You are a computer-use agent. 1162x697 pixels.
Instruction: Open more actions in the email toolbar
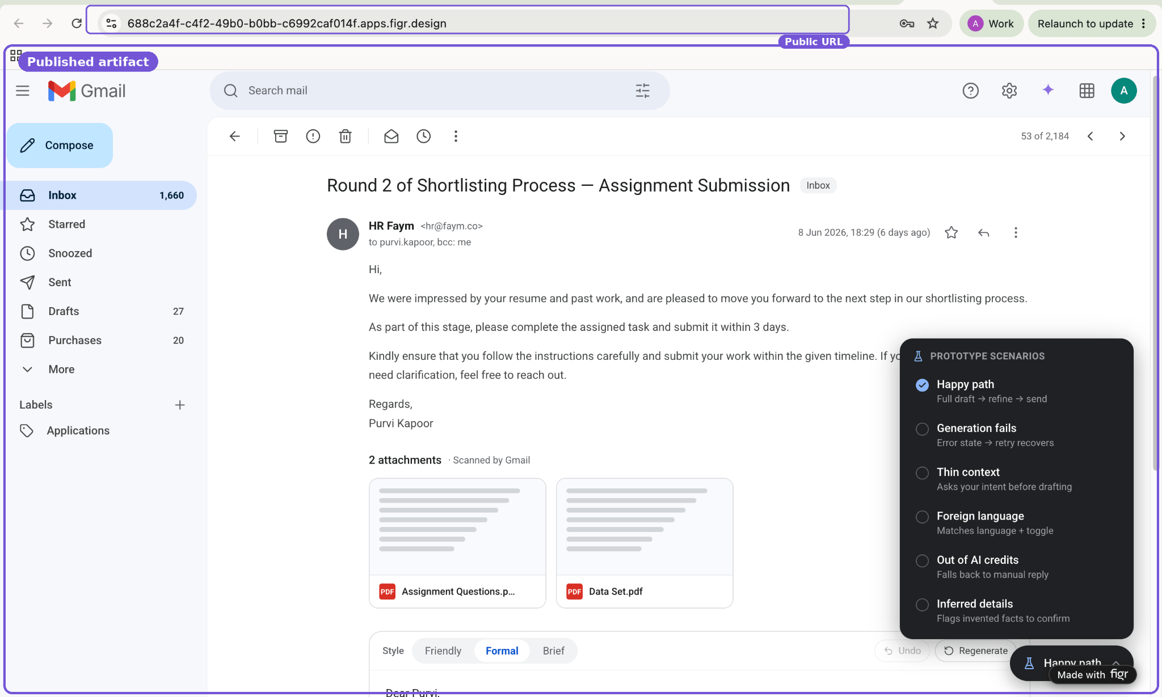(x=456, y=136)
